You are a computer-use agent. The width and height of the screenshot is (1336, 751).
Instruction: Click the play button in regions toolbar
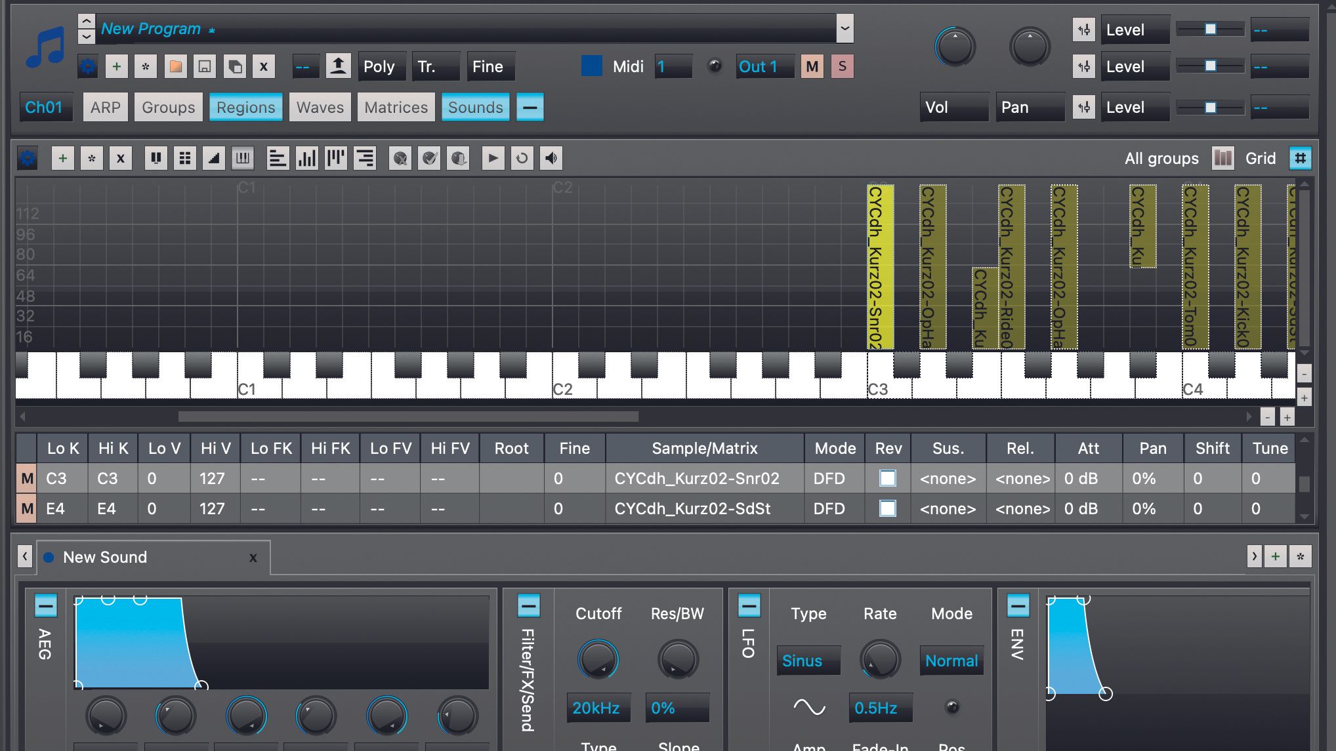pyautogui.click(x=493, y=158)
